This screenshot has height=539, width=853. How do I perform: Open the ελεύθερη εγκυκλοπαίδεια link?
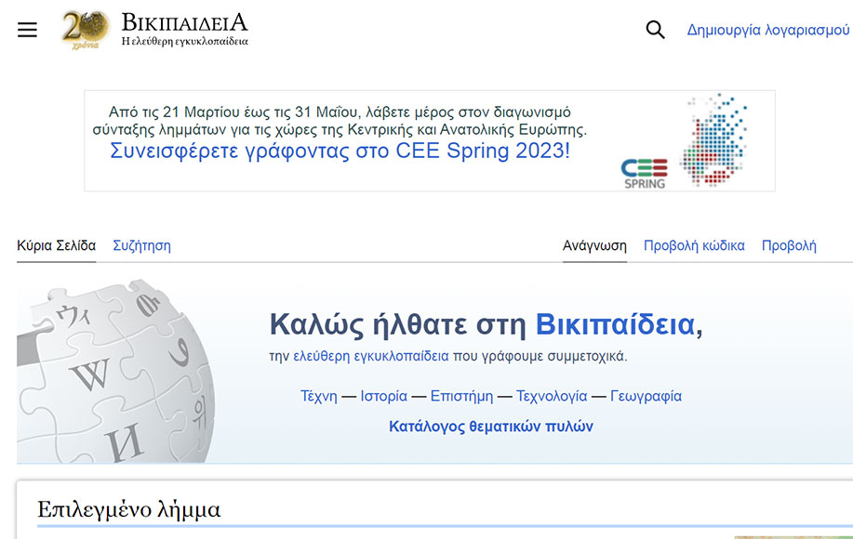pyautogui.click(x=371, y=357)
